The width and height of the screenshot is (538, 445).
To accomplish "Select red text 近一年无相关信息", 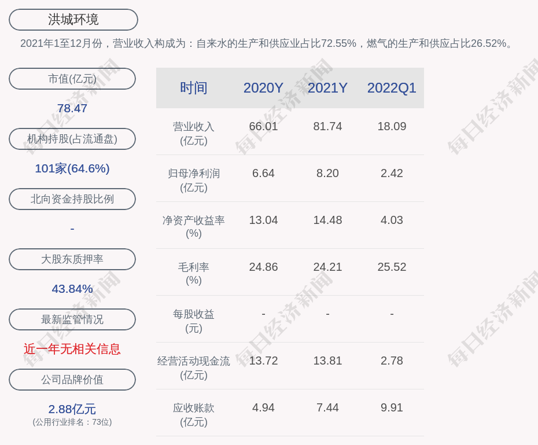I will tap(72, 349).
